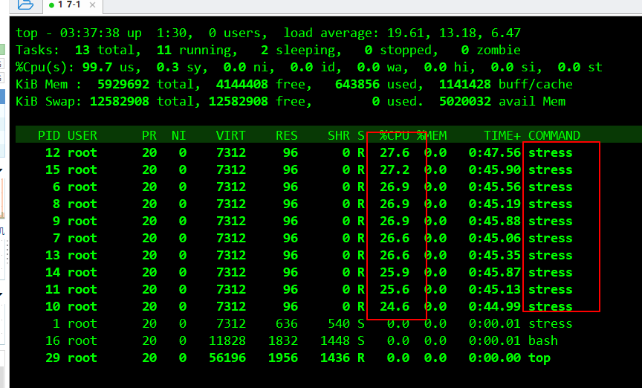Click the '11 running' task count

194,51
